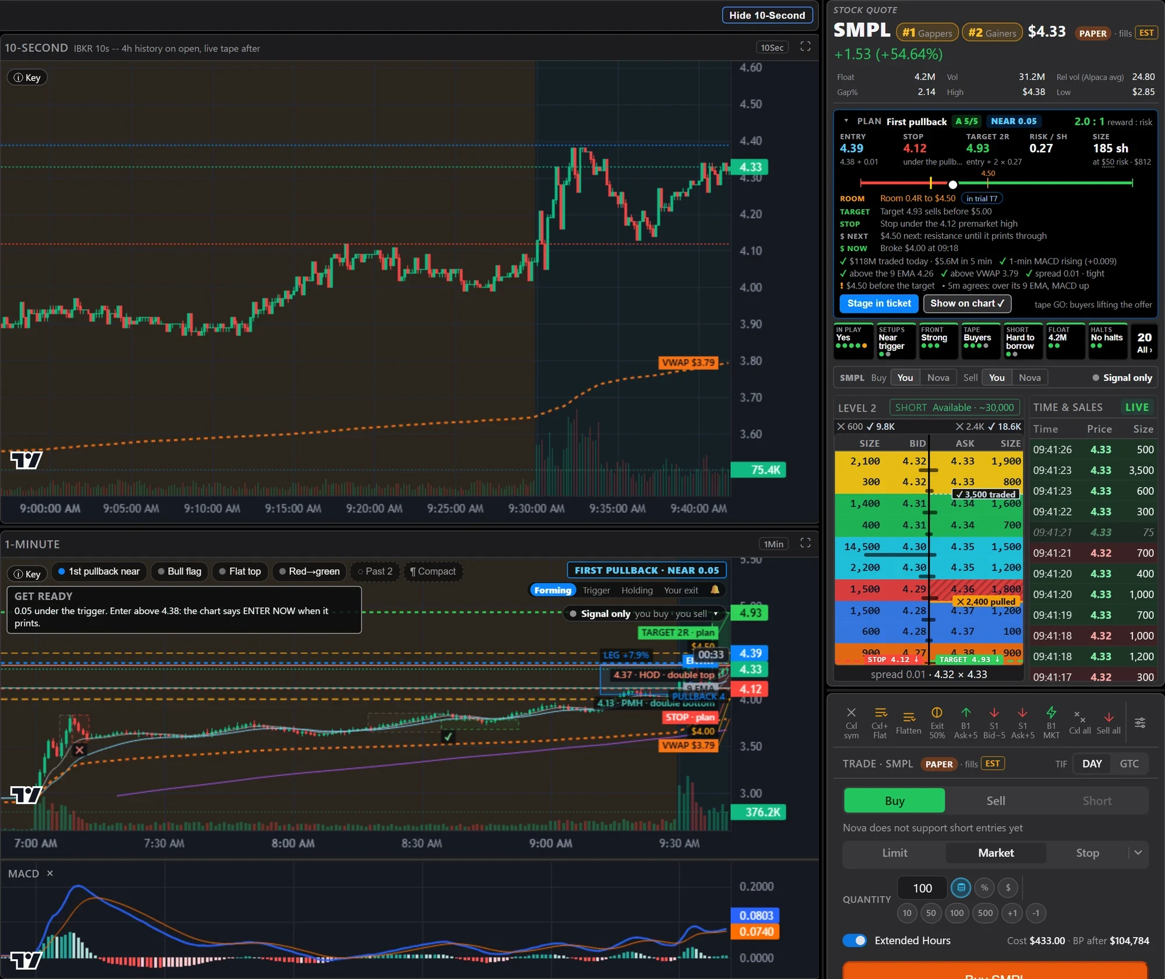This screenshot has width=1165, height=979.
Task: Click the Sell all arrow icon
Action: point(1108,717)
